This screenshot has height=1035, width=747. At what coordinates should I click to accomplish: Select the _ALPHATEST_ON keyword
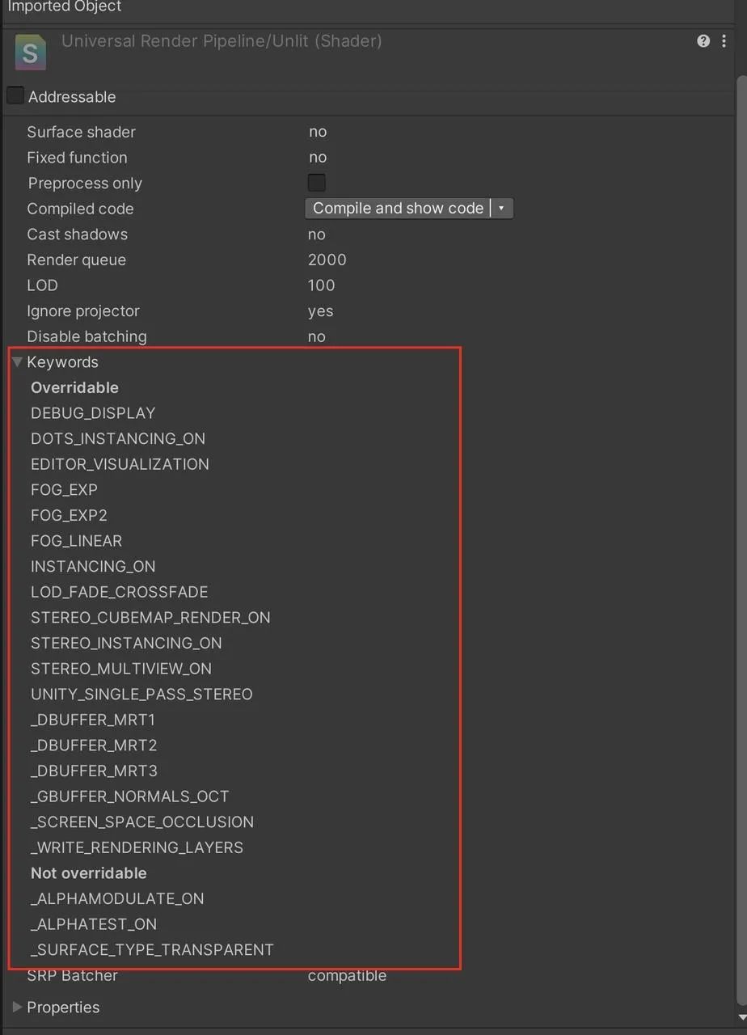[94, 924]
